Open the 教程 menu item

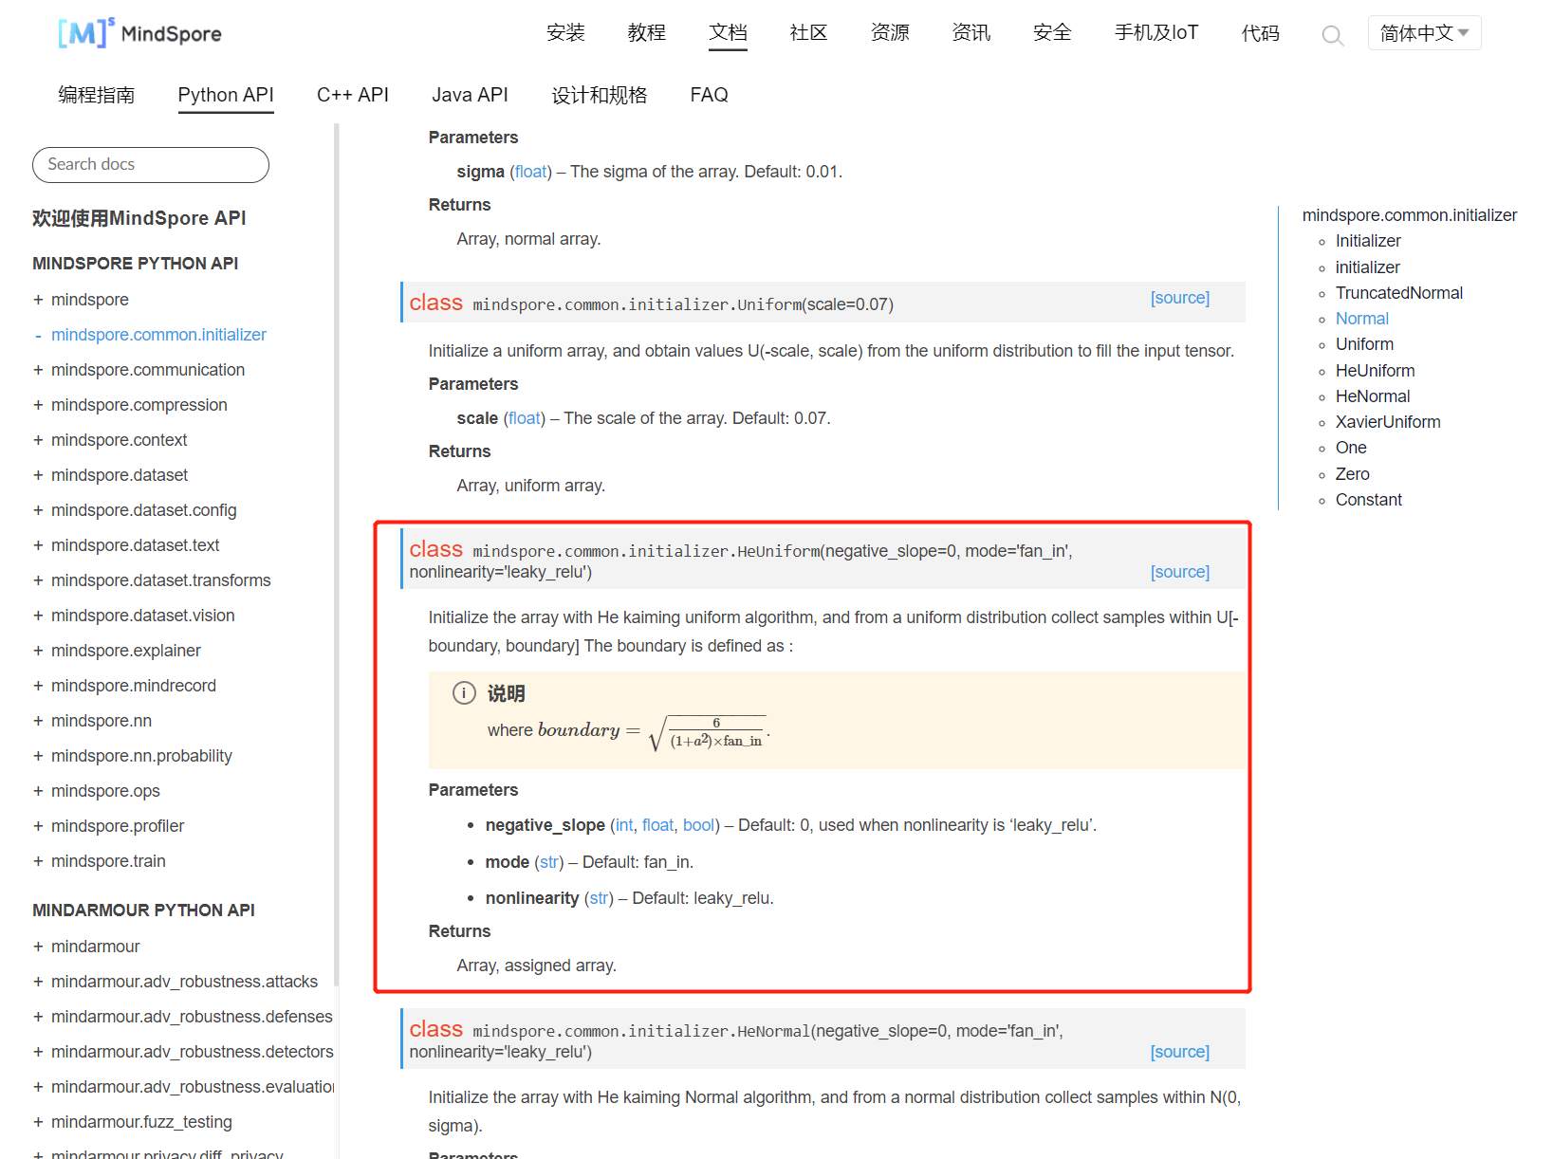647,33
